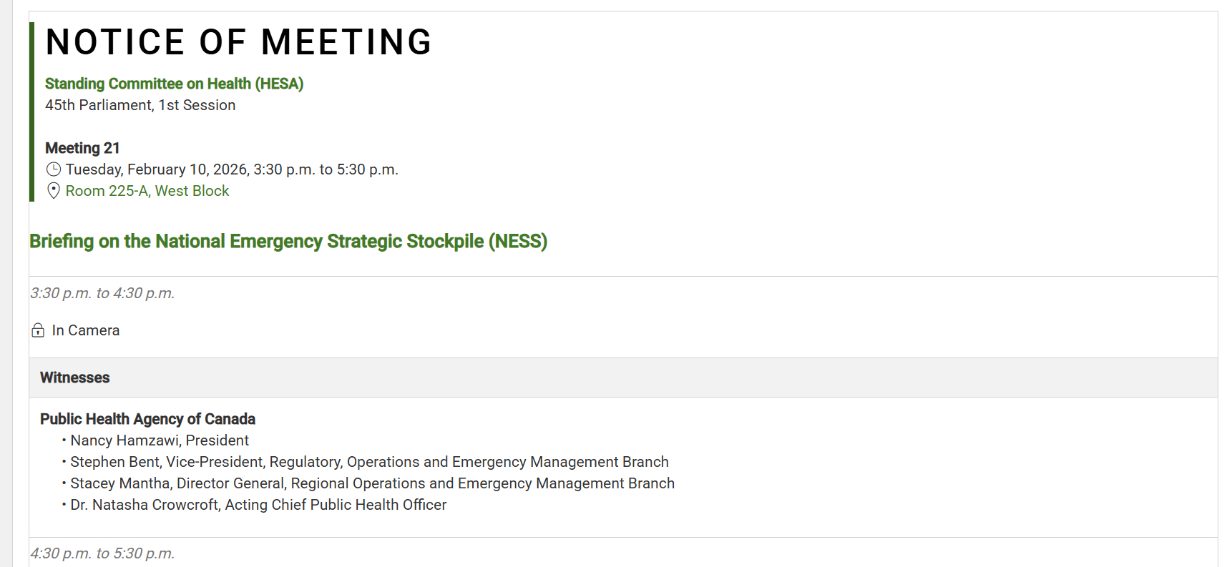1232x567 pixels.
Task: Click the 3:30 p.m. to 4:30 p.m. time slot
Action: click(x=102, y=293)
